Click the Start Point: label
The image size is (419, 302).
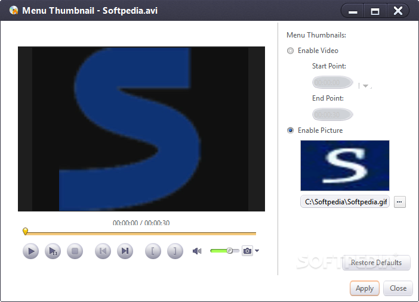329,66
